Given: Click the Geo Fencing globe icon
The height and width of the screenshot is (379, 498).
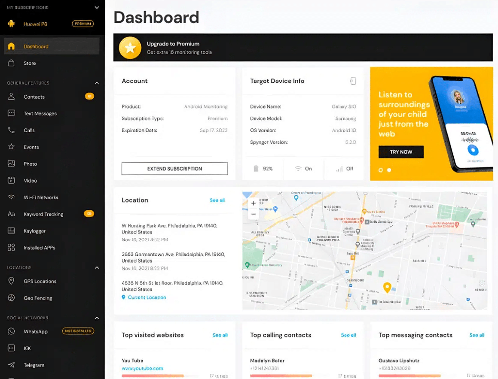Looking at the screenshot, I should 11,297.
